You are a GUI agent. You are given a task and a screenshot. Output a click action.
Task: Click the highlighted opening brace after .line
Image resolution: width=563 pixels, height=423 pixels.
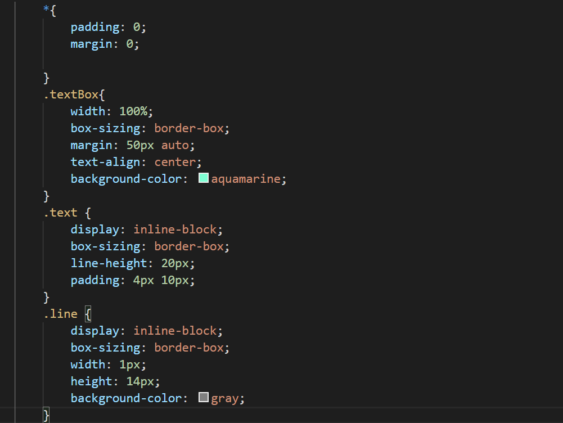tap(88, 314)
